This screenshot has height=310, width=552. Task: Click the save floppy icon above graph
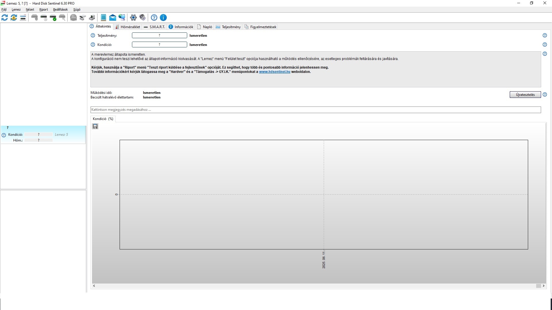[95, 126]
